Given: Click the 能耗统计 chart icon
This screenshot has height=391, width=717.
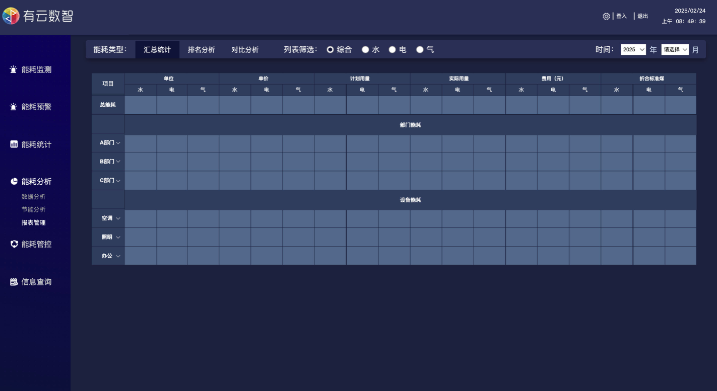Looking at the screenshot, I should point(14,144).
